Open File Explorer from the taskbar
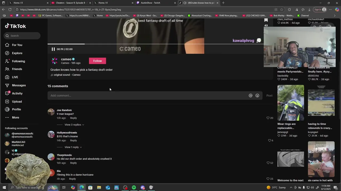Screen dimensions: 341x191 coord(99,188)
